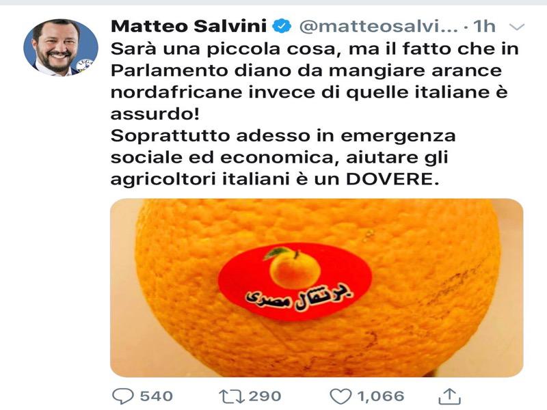Like the tweet with the heart icon
This screenshot has width=547, height=410.
click(341, 397)
